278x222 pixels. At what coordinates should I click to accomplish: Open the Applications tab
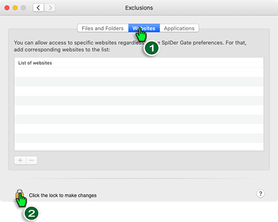[x=179, y=28]
